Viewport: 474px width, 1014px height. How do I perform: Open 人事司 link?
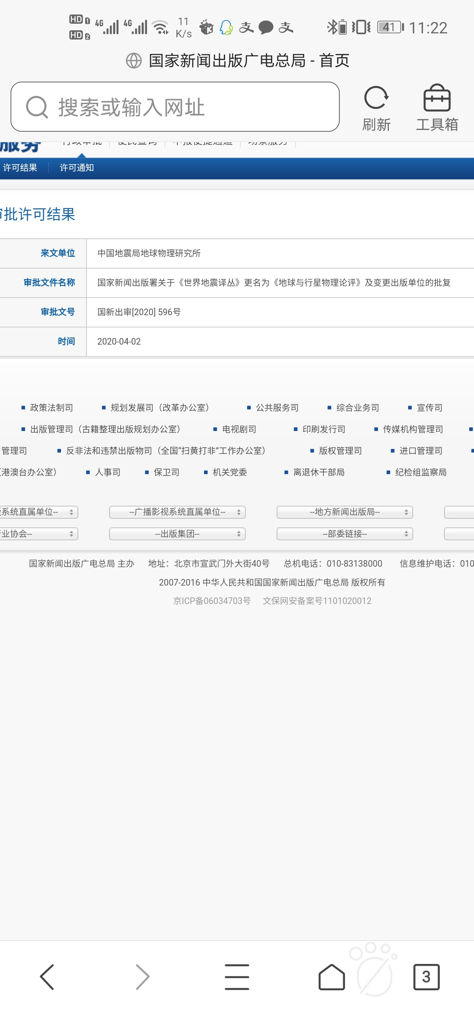pos(108,472)
